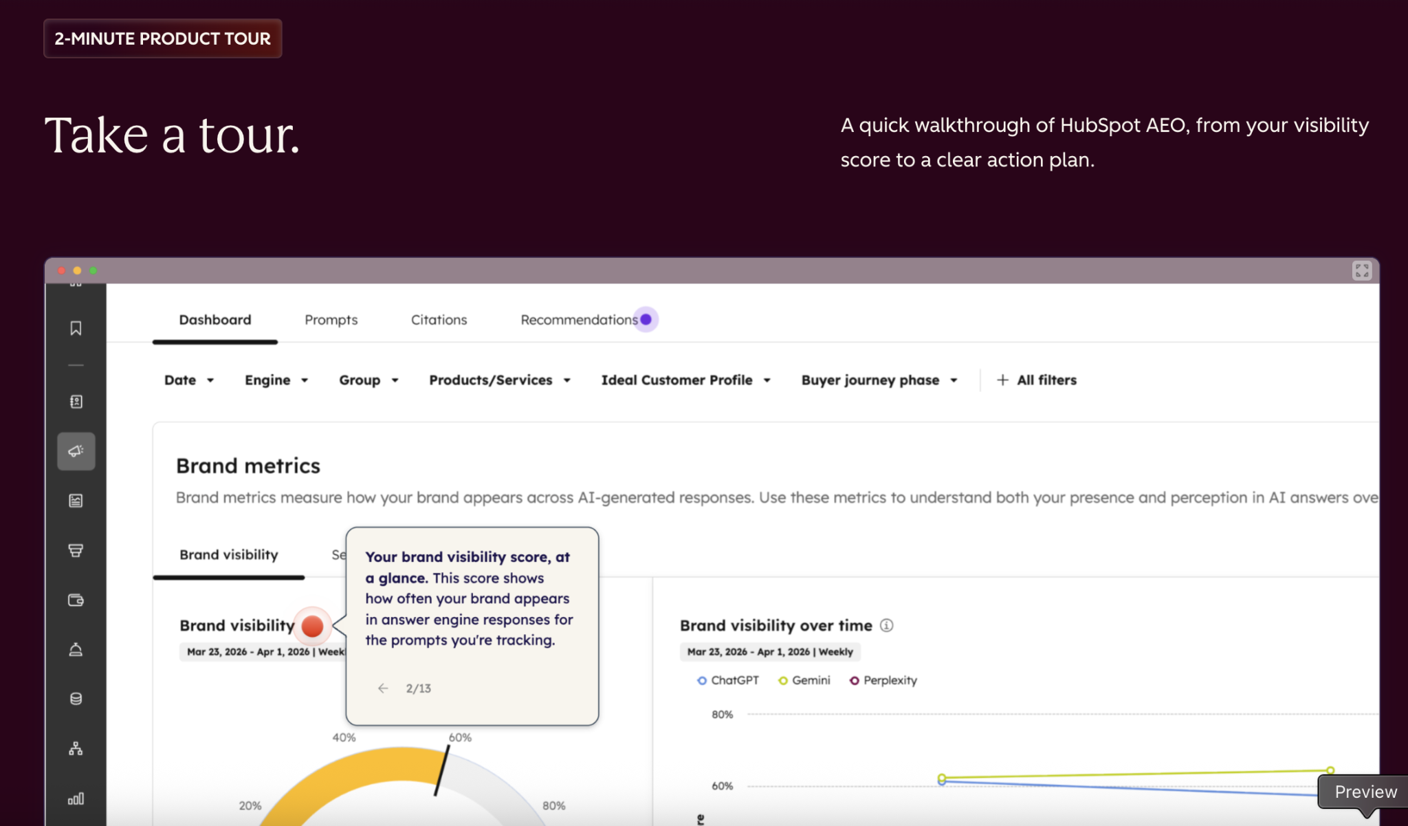
Task: Switch to the Prompts tab
Action: click(331, 320)
